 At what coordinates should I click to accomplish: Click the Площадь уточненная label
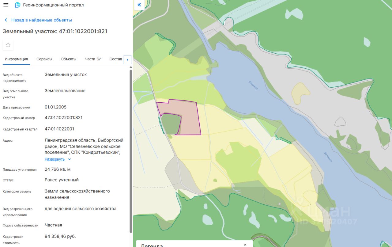pyautogui.click(x=20, y=170)
